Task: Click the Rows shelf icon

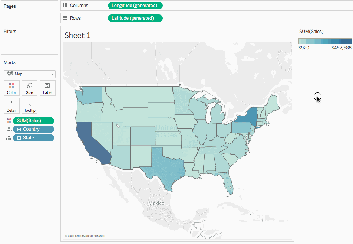Action: point(65,18)
